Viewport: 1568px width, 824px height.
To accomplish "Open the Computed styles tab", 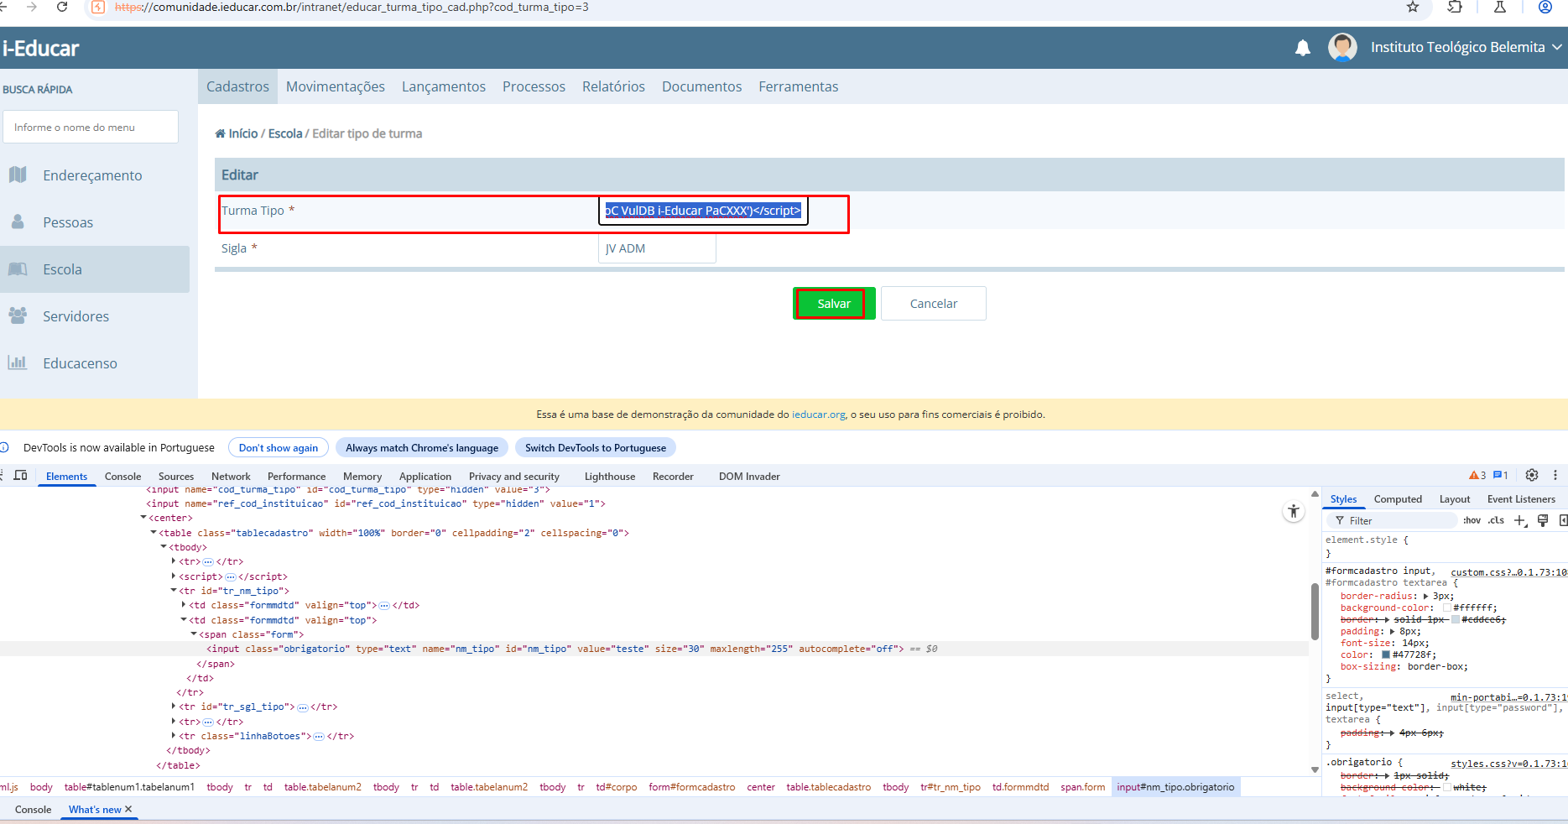I will pos(1398,498).
